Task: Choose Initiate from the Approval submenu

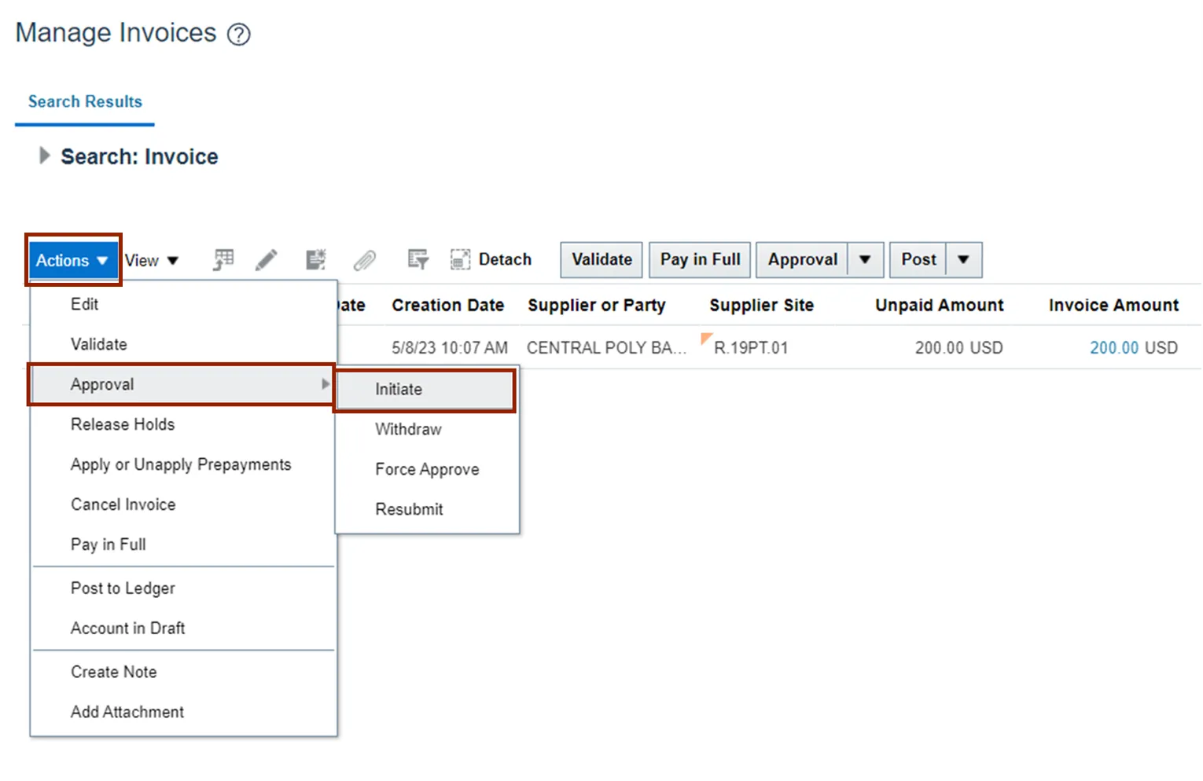Action: point(399,389)
